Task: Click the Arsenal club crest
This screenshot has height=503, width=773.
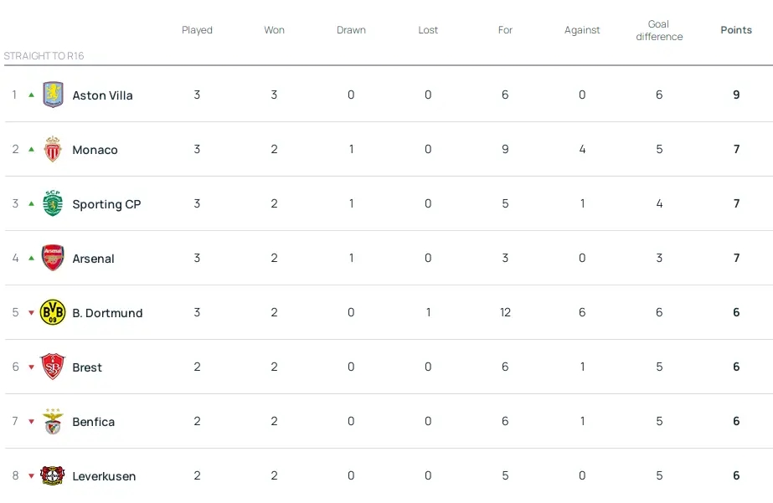Action: [53, 258]
